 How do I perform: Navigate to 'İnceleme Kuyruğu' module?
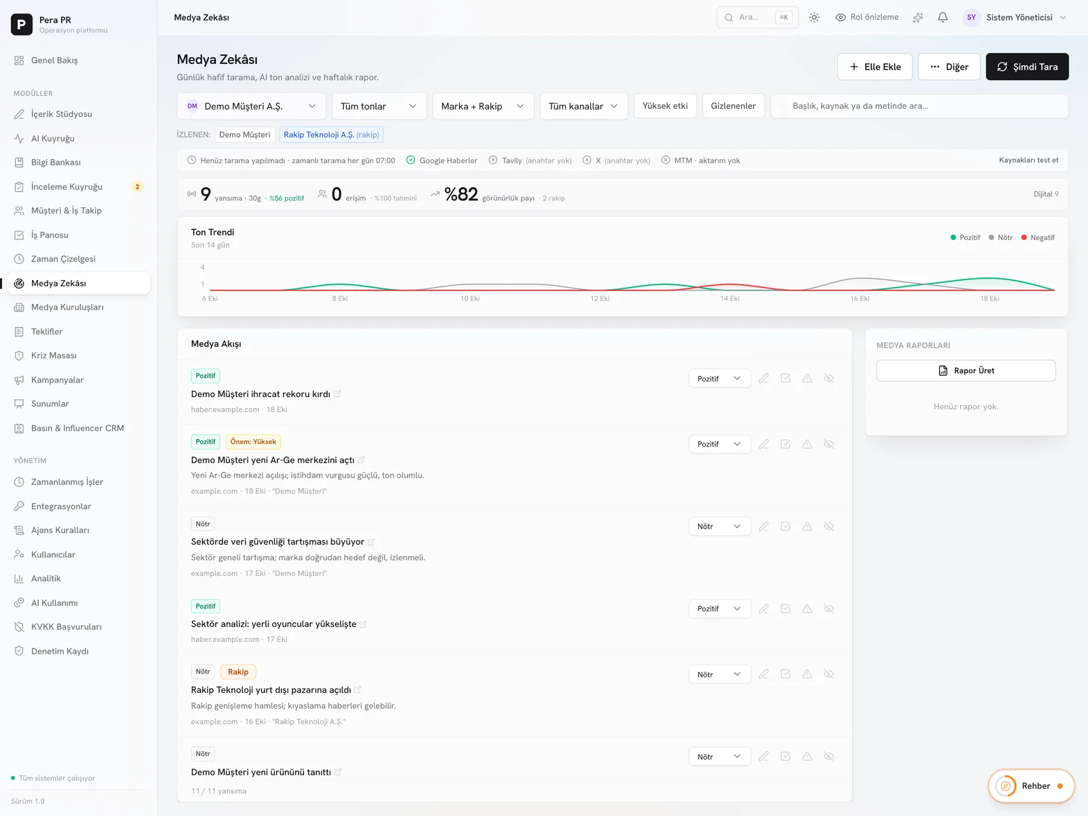(78, 186)
